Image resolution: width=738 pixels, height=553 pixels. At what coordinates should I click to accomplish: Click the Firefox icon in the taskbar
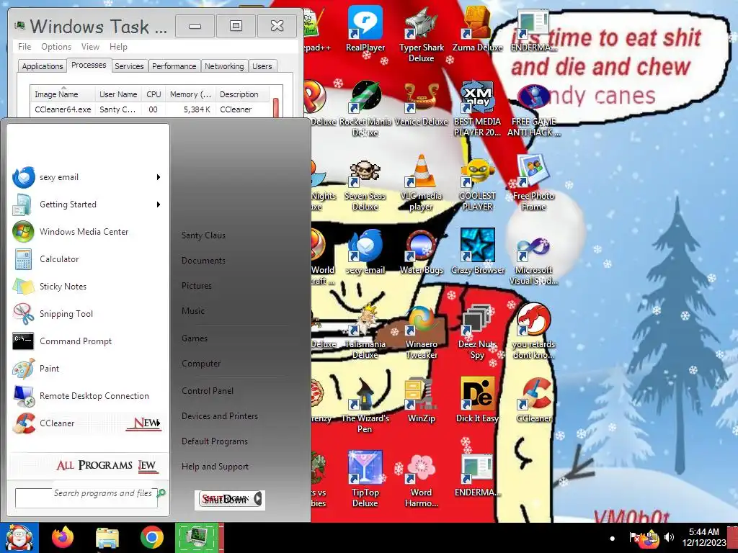tap(63, 537)
